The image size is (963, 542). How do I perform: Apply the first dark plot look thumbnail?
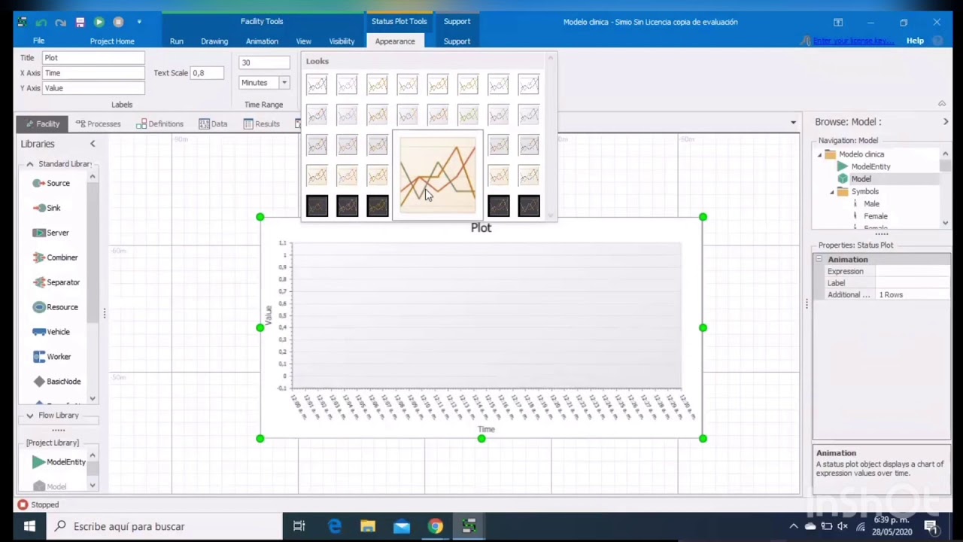tap(317, 206)
